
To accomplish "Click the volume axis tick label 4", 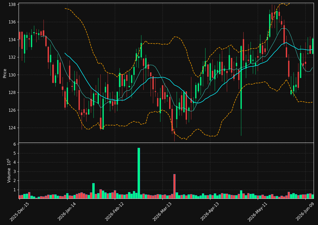I will tap(15, 162).
